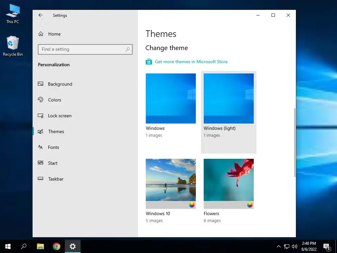Click the Themes brush icon
Viewport: 337px width, 253px height.
[40, 131]
